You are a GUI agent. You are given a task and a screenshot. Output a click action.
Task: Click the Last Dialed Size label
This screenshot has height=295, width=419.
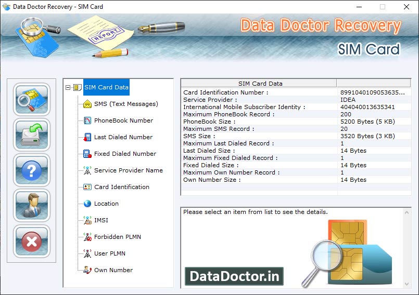[x=209, y=151]
